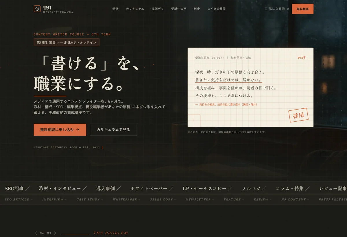
Task: Click the 第8期生 募集中 badge
Action: (x=67, y=42)
